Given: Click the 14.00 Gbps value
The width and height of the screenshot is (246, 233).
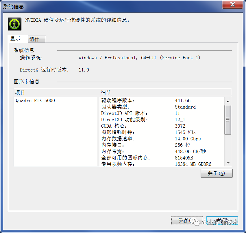Looking at the screenshot, I should click(x=188, y=139).
